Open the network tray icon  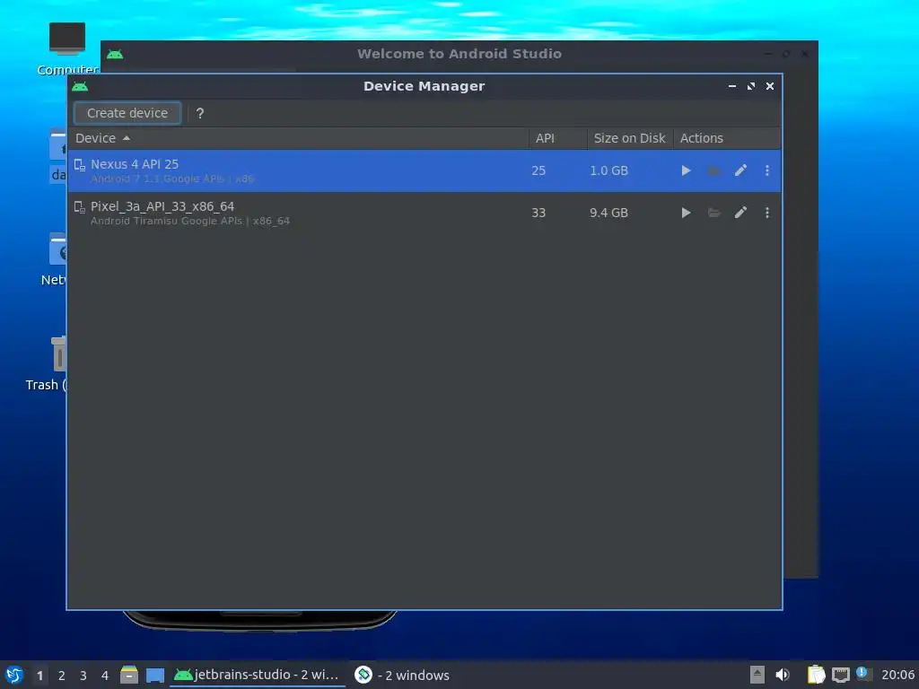pos(840,675)
